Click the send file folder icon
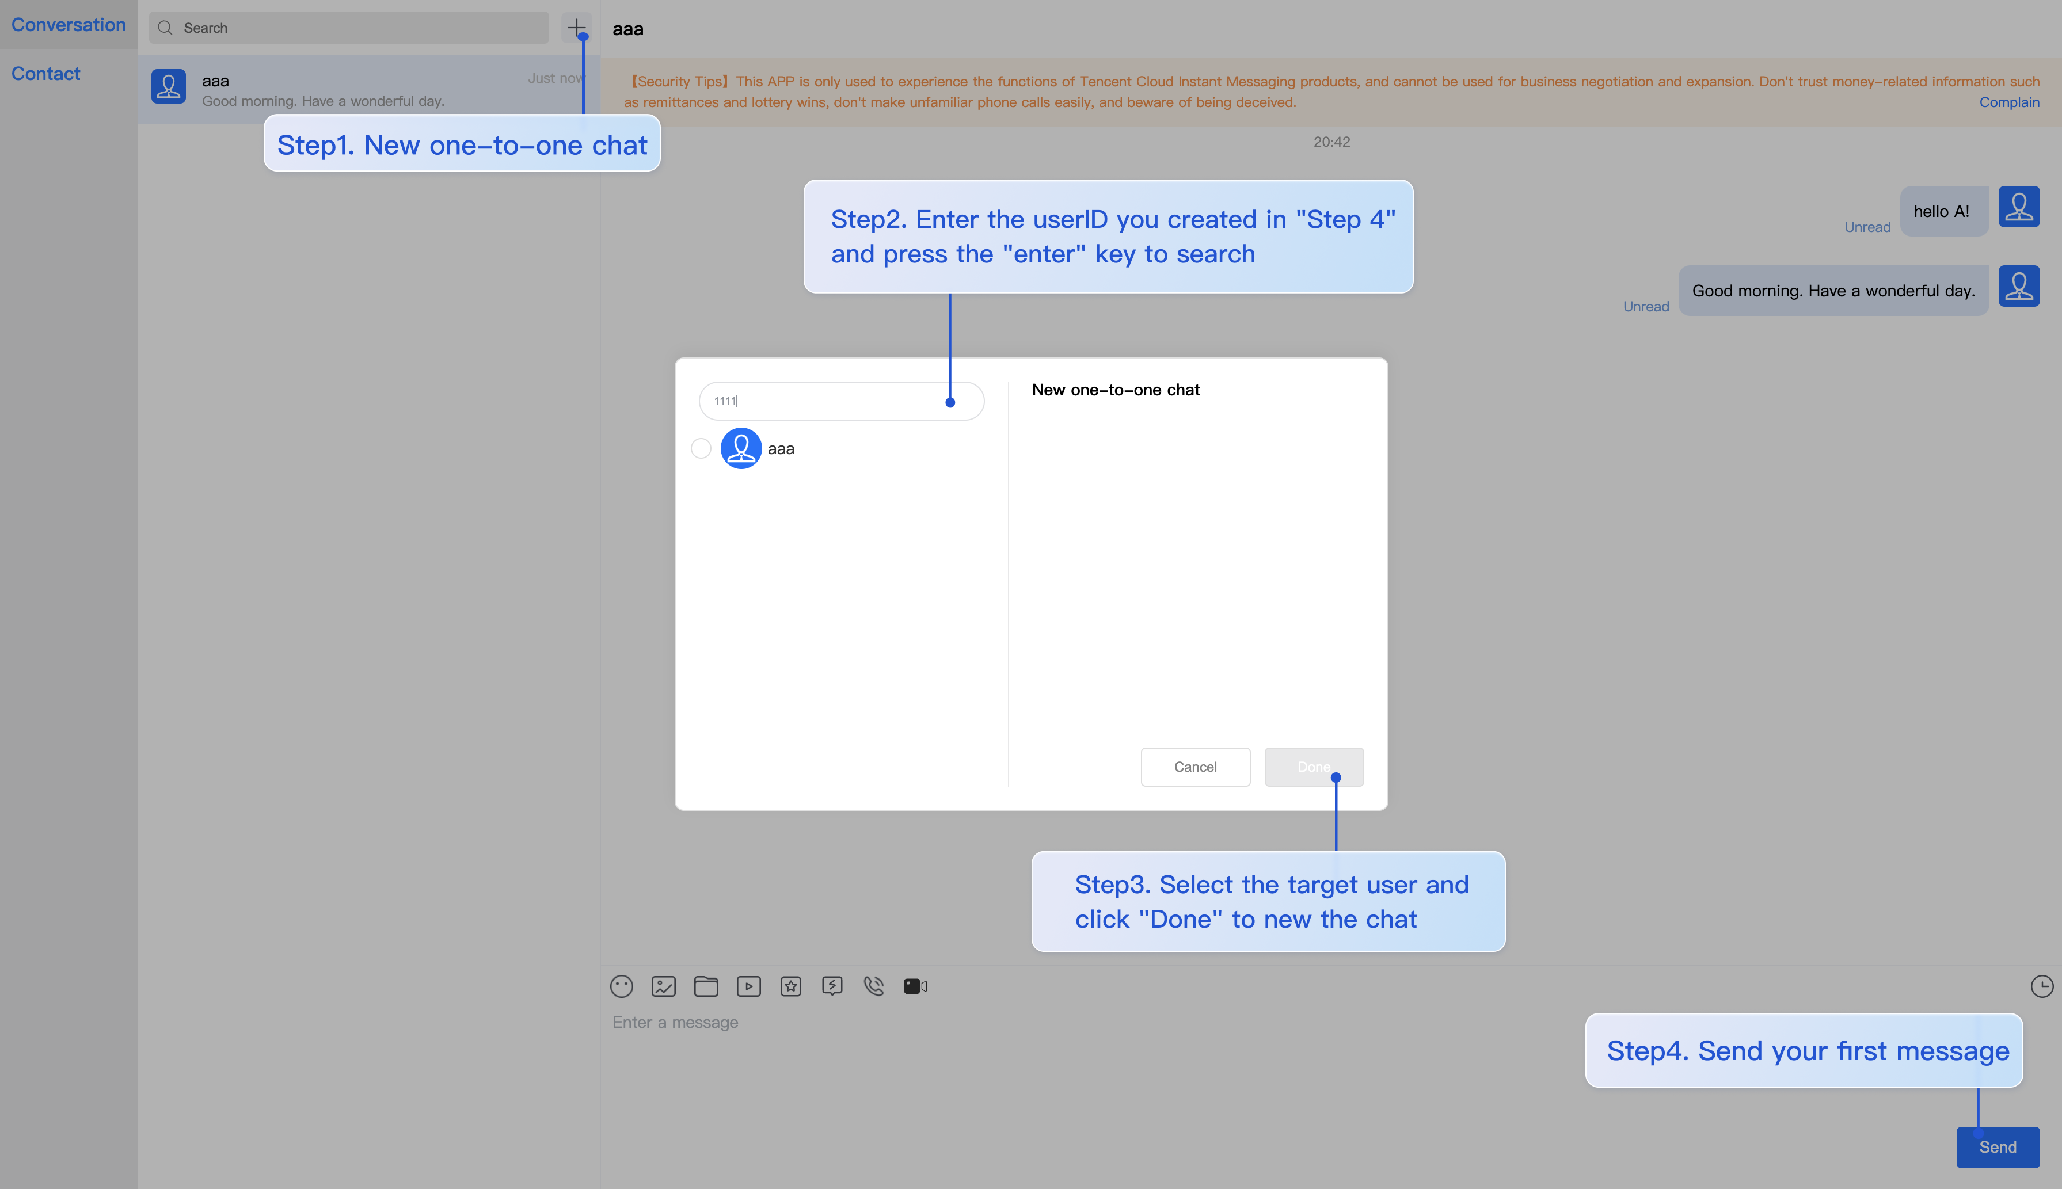This screenshot has width=2062, height=1189. (706, 986)
